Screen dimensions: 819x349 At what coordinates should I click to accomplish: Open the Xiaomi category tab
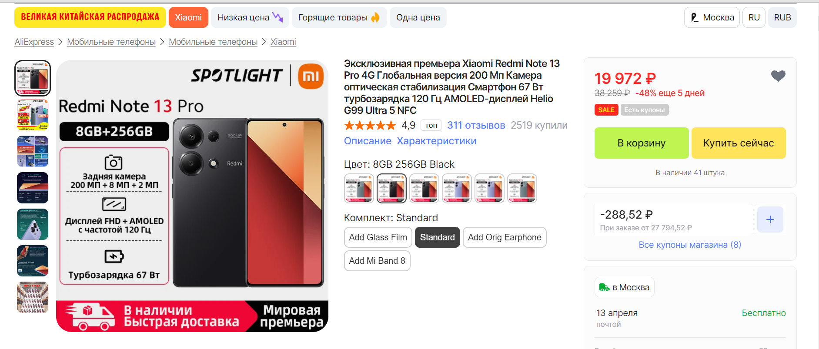188,17
